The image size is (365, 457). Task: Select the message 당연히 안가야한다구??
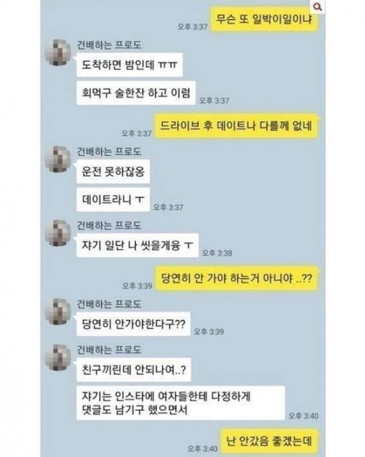[x=133, y=324]
